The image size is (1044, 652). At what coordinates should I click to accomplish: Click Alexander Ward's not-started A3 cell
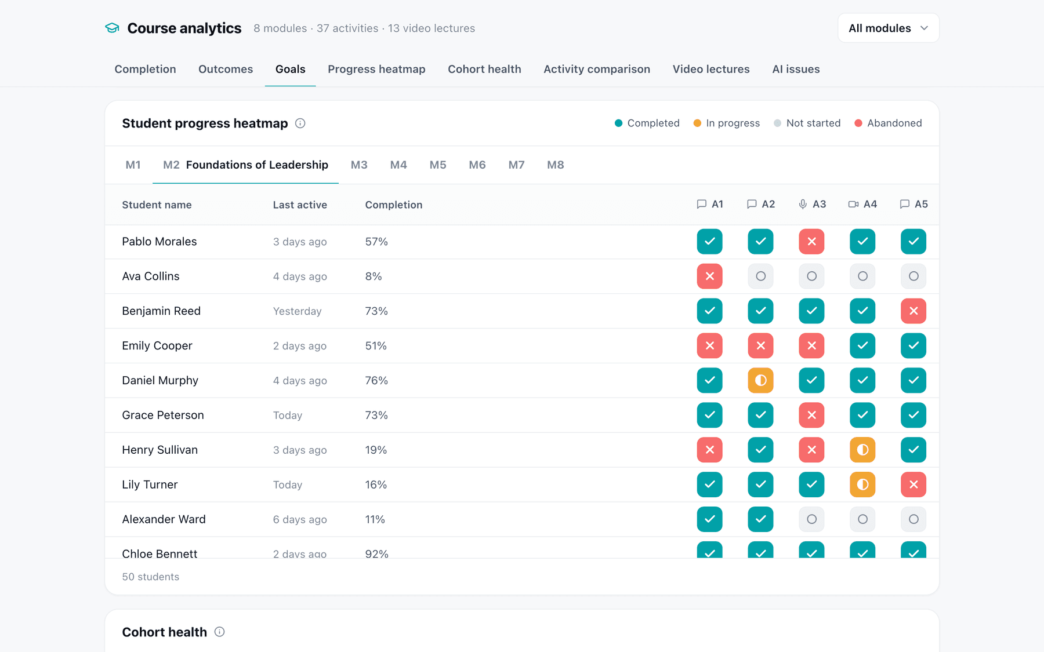coord(811,520)
